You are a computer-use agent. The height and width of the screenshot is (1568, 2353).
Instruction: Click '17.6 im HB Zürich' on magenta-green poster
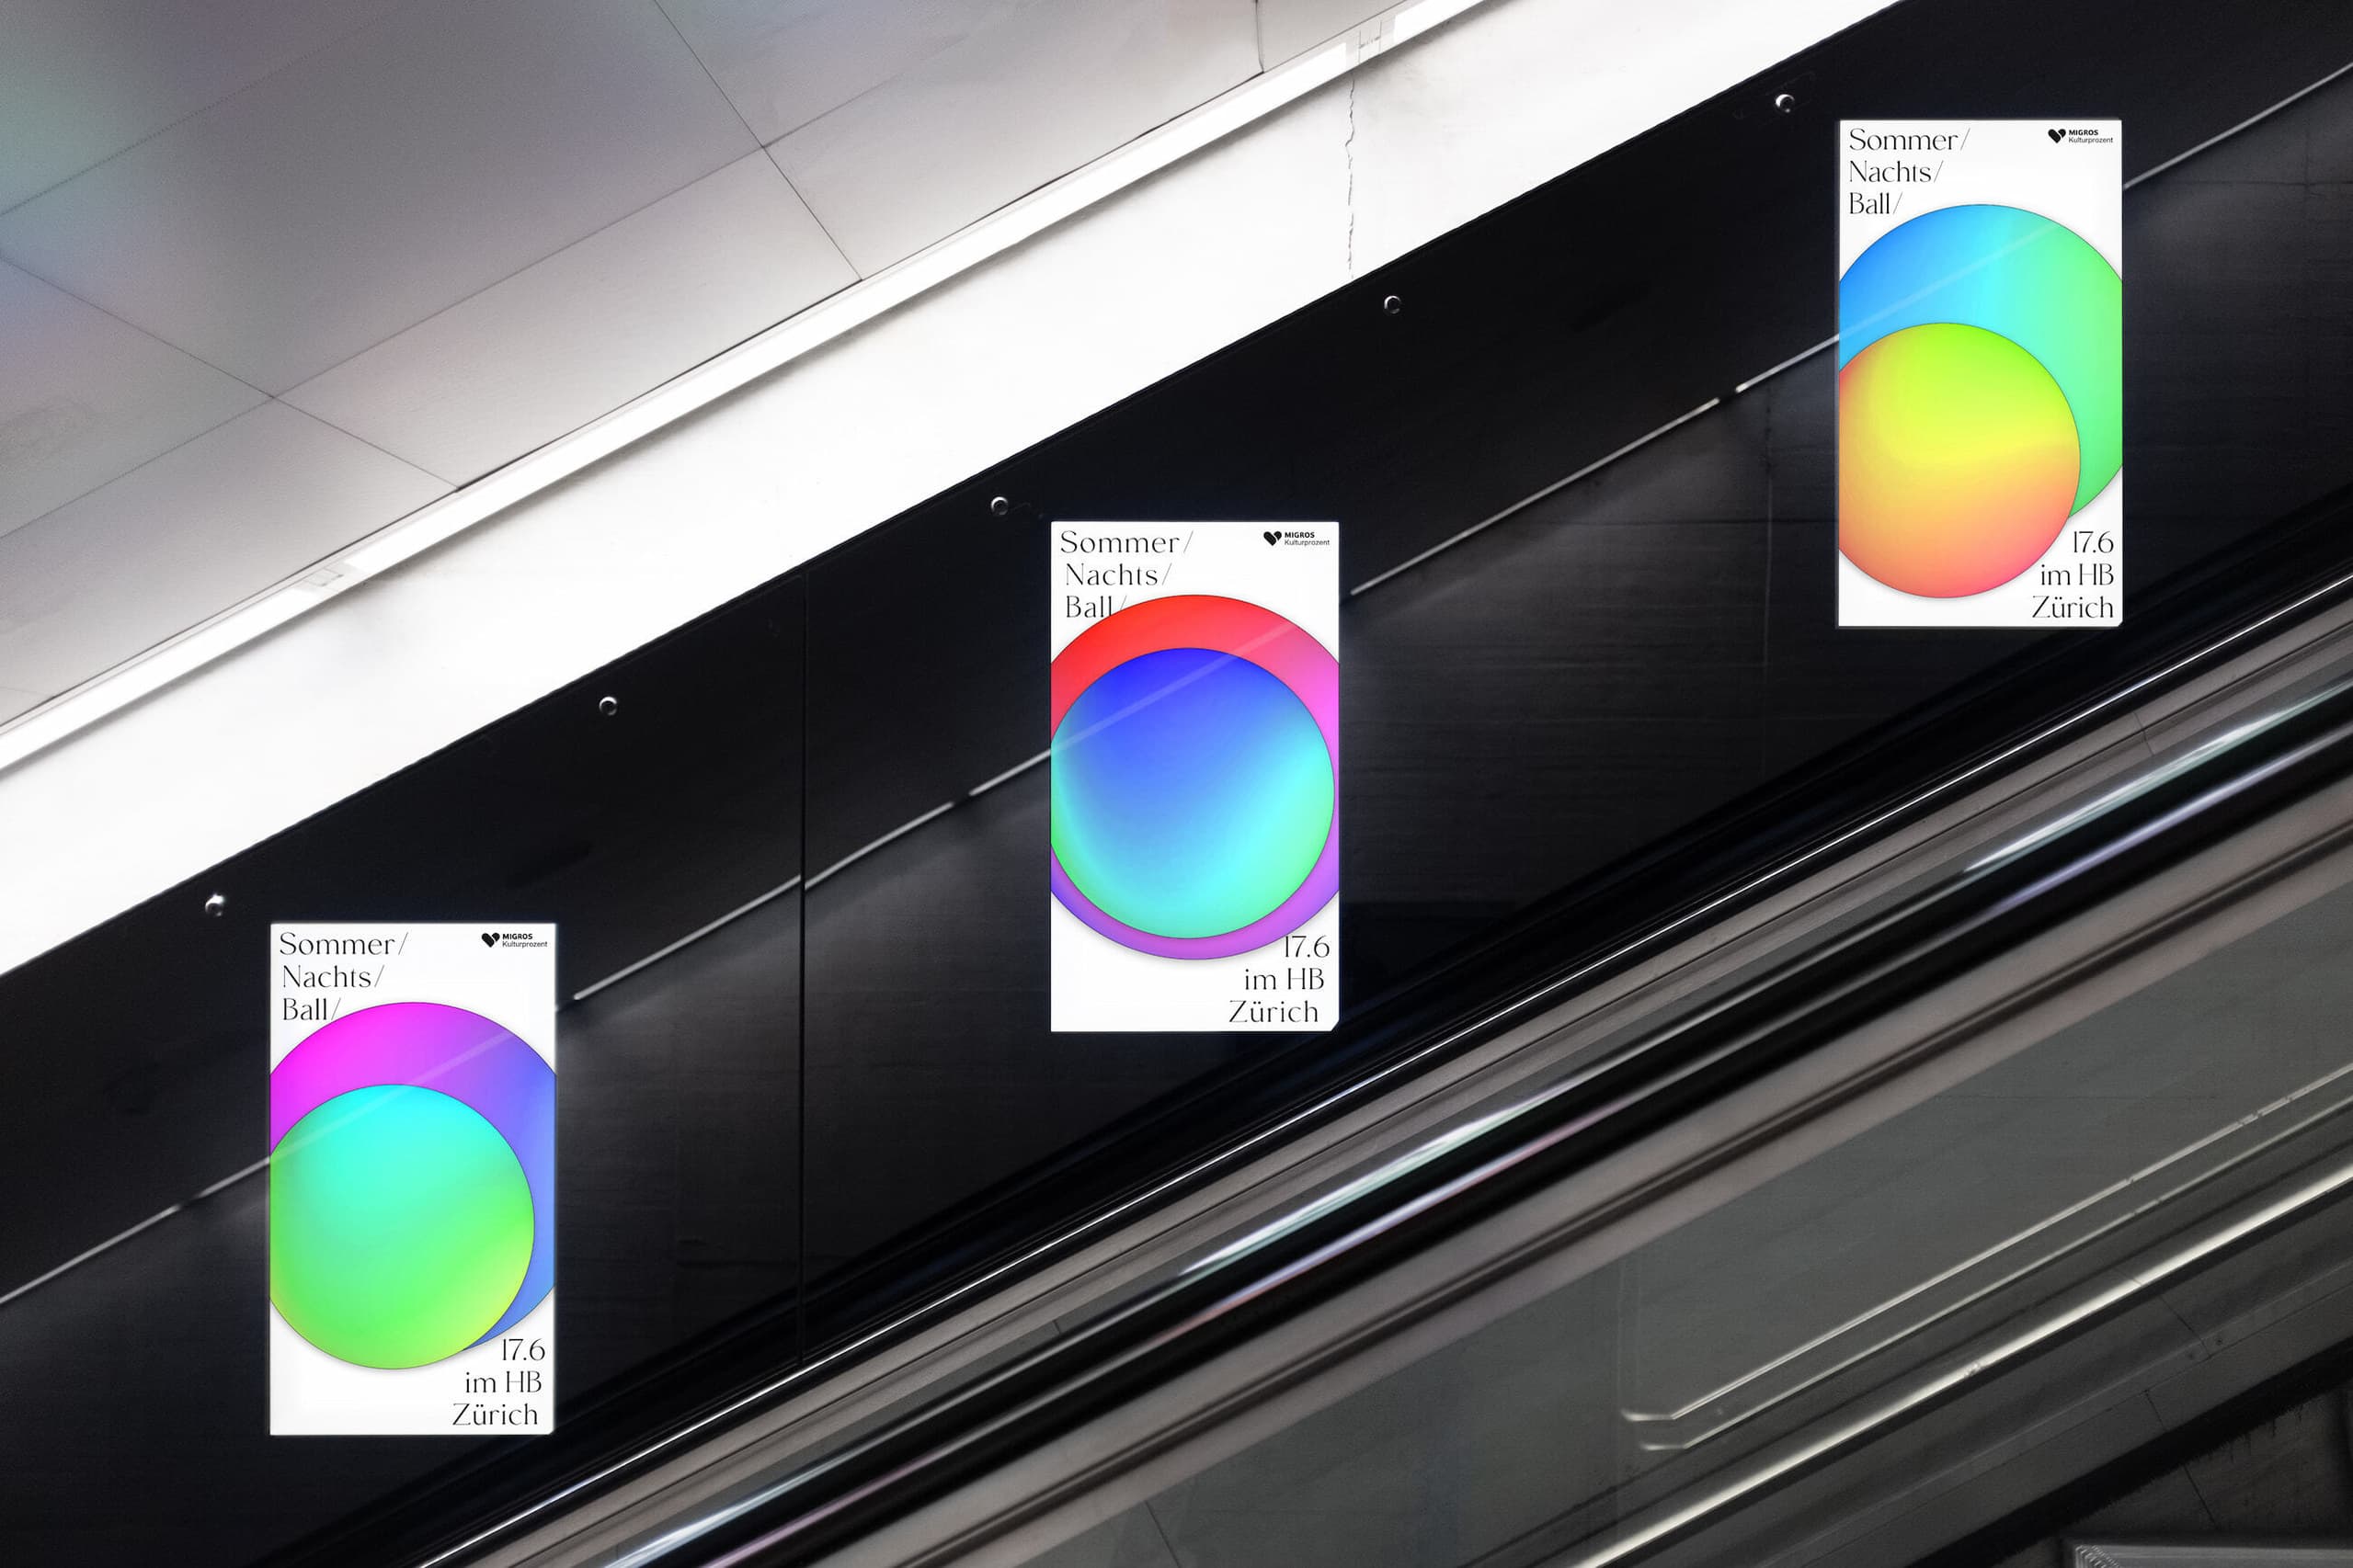(498, 1382)
